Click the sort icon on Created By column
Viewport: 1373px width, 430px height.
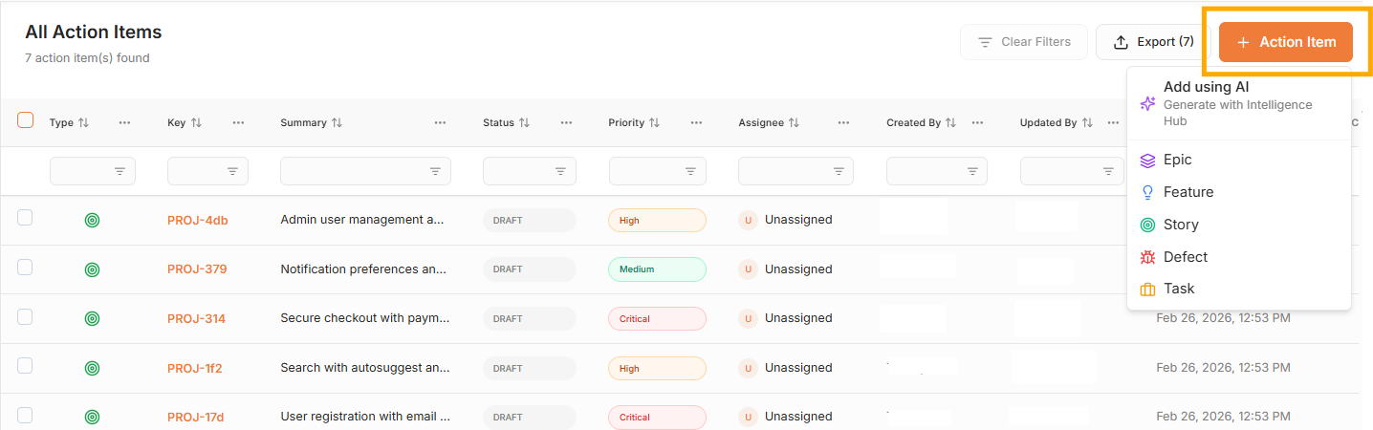click(x=950, y=123)
